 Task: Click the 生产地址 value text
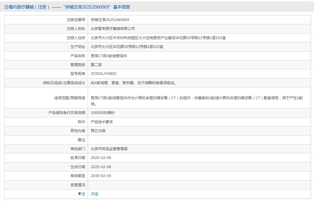tap(127, 47)
